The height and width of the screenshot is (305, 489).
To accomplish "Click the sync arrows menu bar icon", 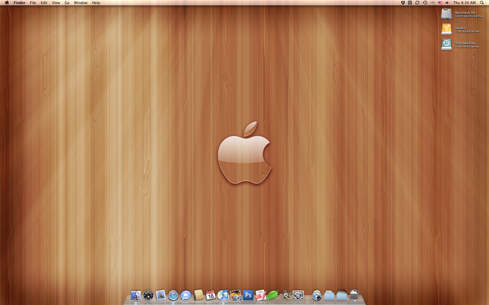I will pyautogui.click(x=417, y=3).
